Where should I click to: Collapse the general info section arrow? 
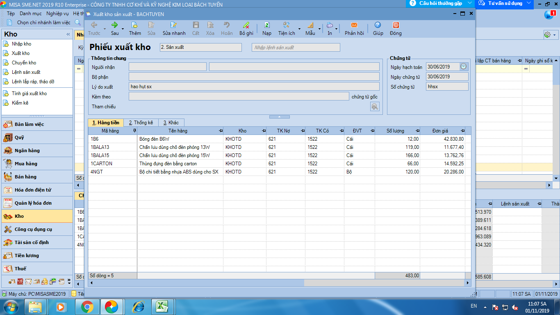[279, 117]
